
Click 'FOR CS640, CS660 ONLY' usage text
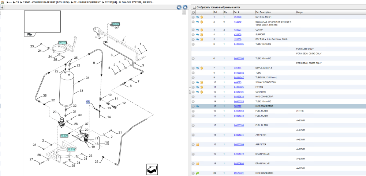[x=309, y=63]
